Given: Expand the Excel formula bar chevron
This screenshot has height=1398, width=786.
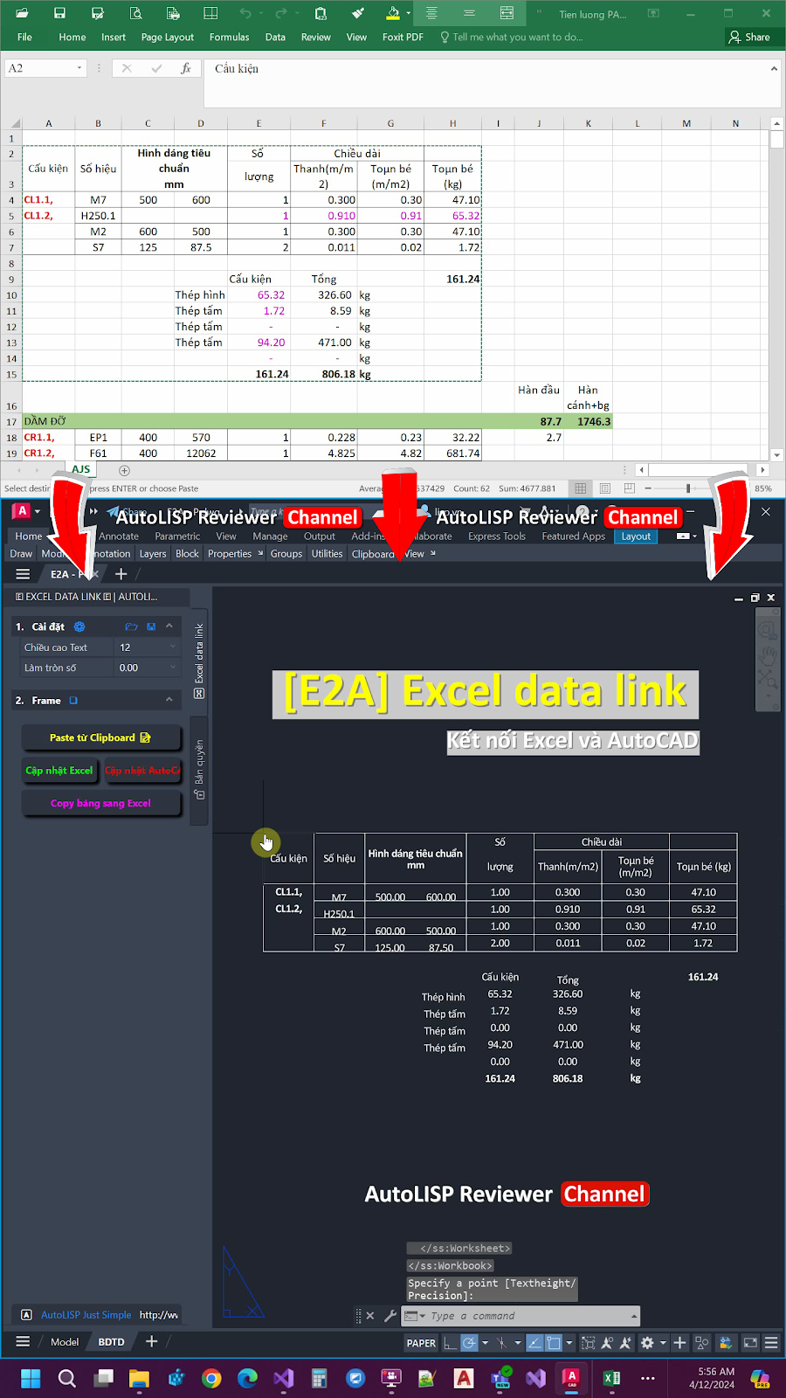Looking at the screenshot, I should 774,68.
